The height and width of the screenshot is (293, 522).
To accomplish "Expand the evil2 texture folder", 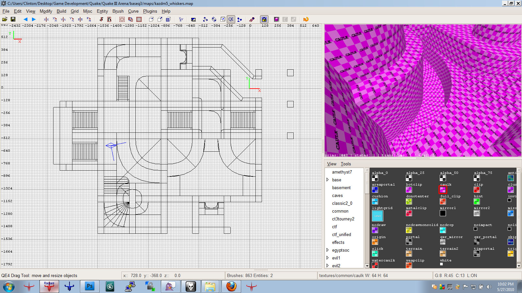I will [328, 266].
